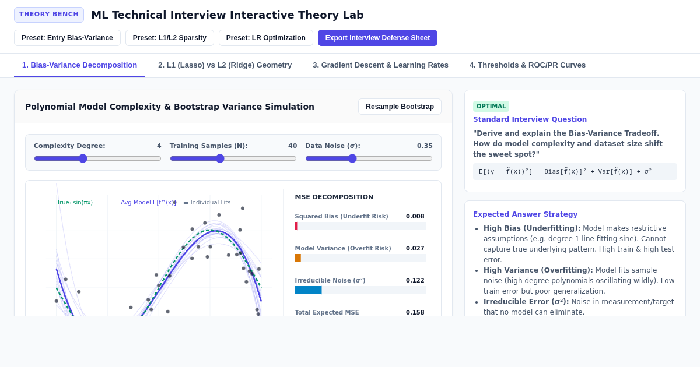Load the Entry Bias-Variance preset
The width and height of the screenshot is (700, 367).
67,38
